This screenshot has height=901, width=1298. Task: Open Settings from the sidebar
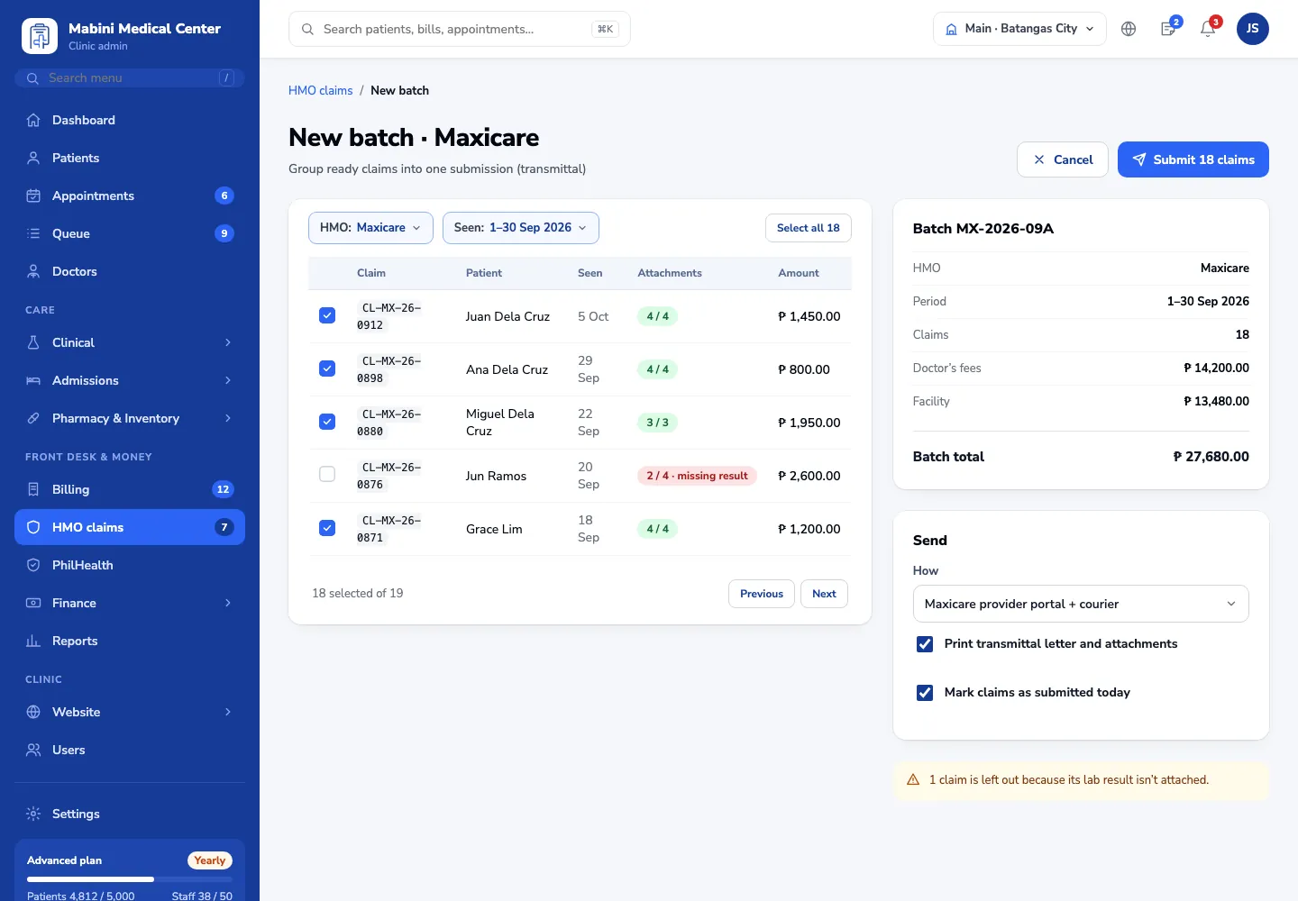(130, 814)
